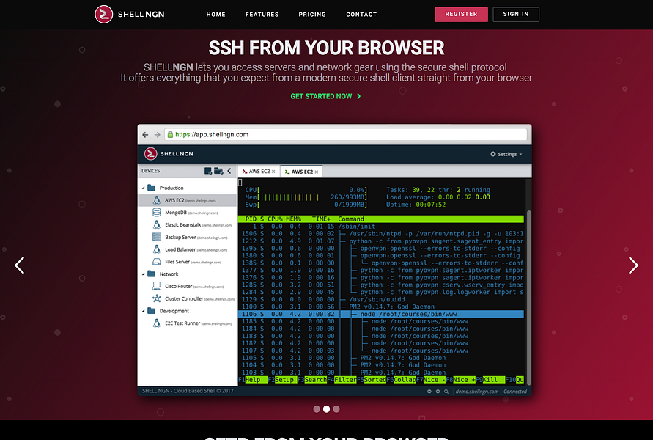Click the /sbin/init process row

click(380, 227)
